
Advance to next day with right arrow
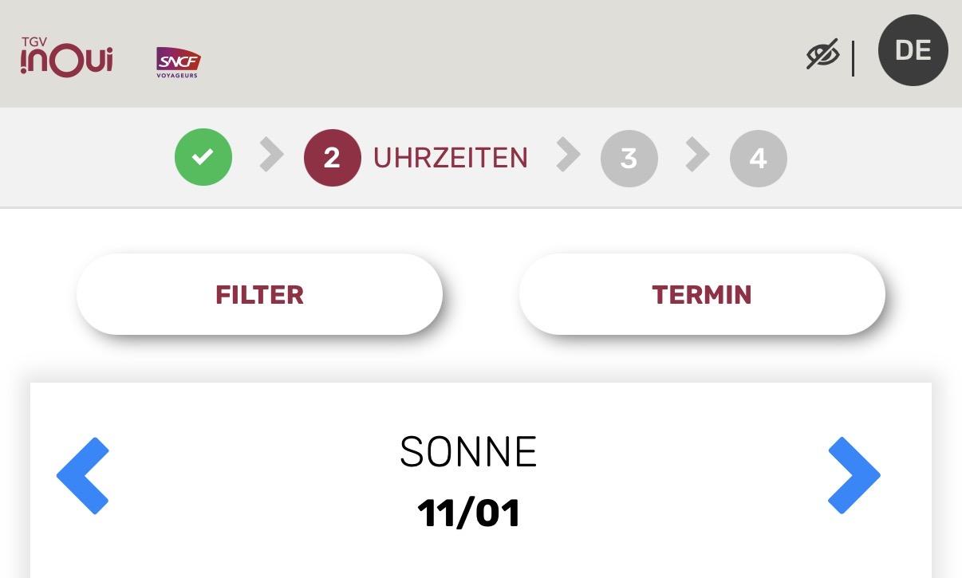(x=854, y=475)
